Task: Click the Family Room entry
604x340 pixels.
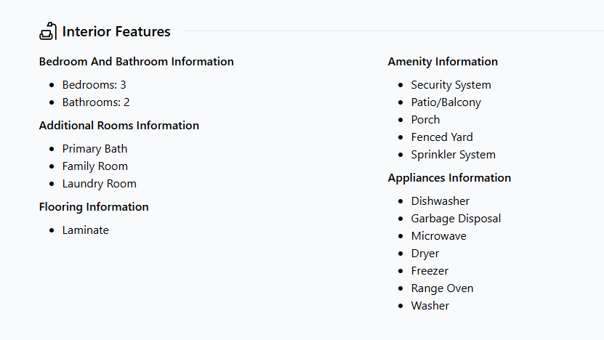Action: (x=94, y=166)
